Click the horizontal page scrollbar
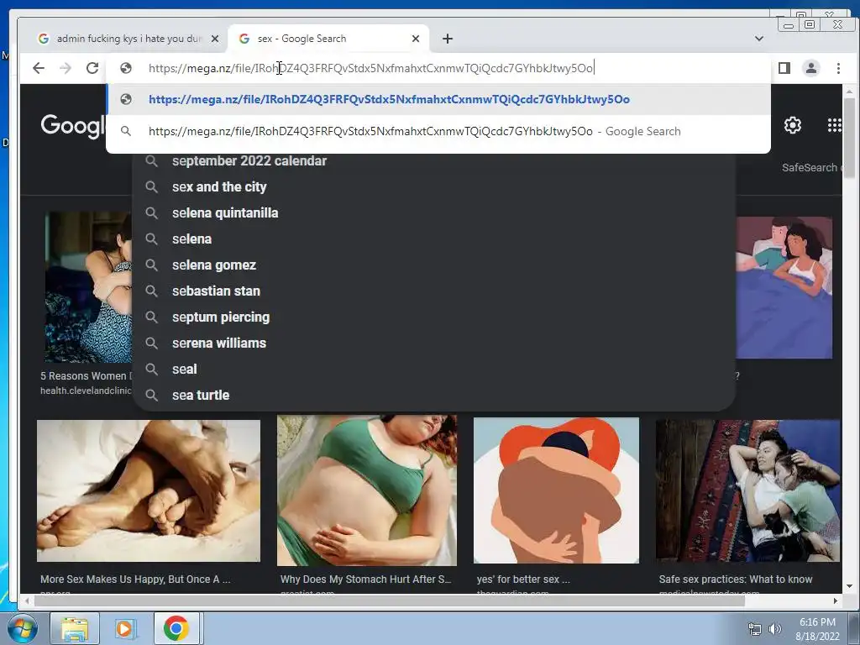 tap(390, 601)
